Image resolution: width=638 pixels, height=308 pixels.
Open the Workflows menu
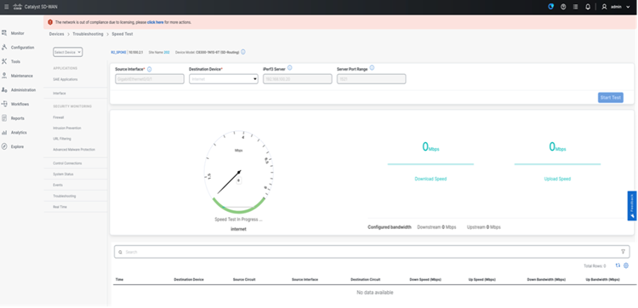coord(20,104)
